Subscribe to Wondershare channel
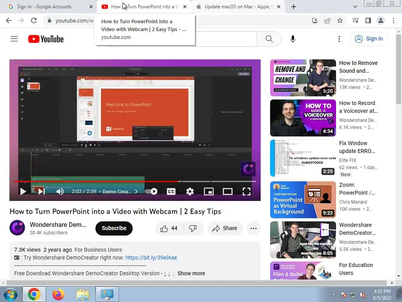Viewport: 402px width, 302px height. click(114, 228)
